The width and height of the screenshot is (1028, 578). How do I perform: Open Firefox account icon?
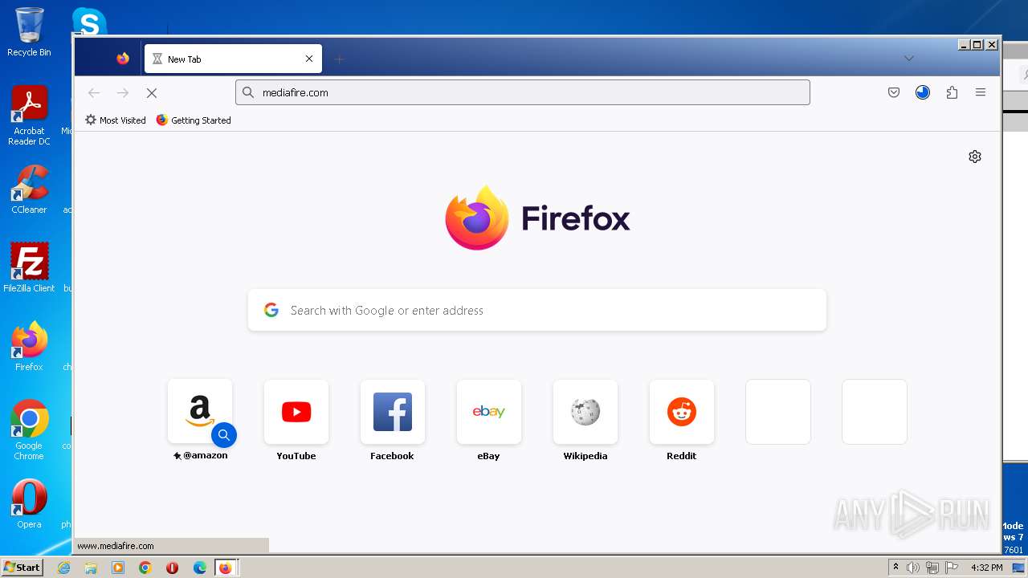point(923,92)
